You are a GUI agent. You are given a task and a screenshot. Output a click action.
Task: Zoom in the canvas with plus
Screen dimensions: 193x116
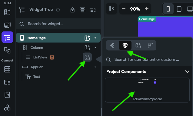coord(146,9)
